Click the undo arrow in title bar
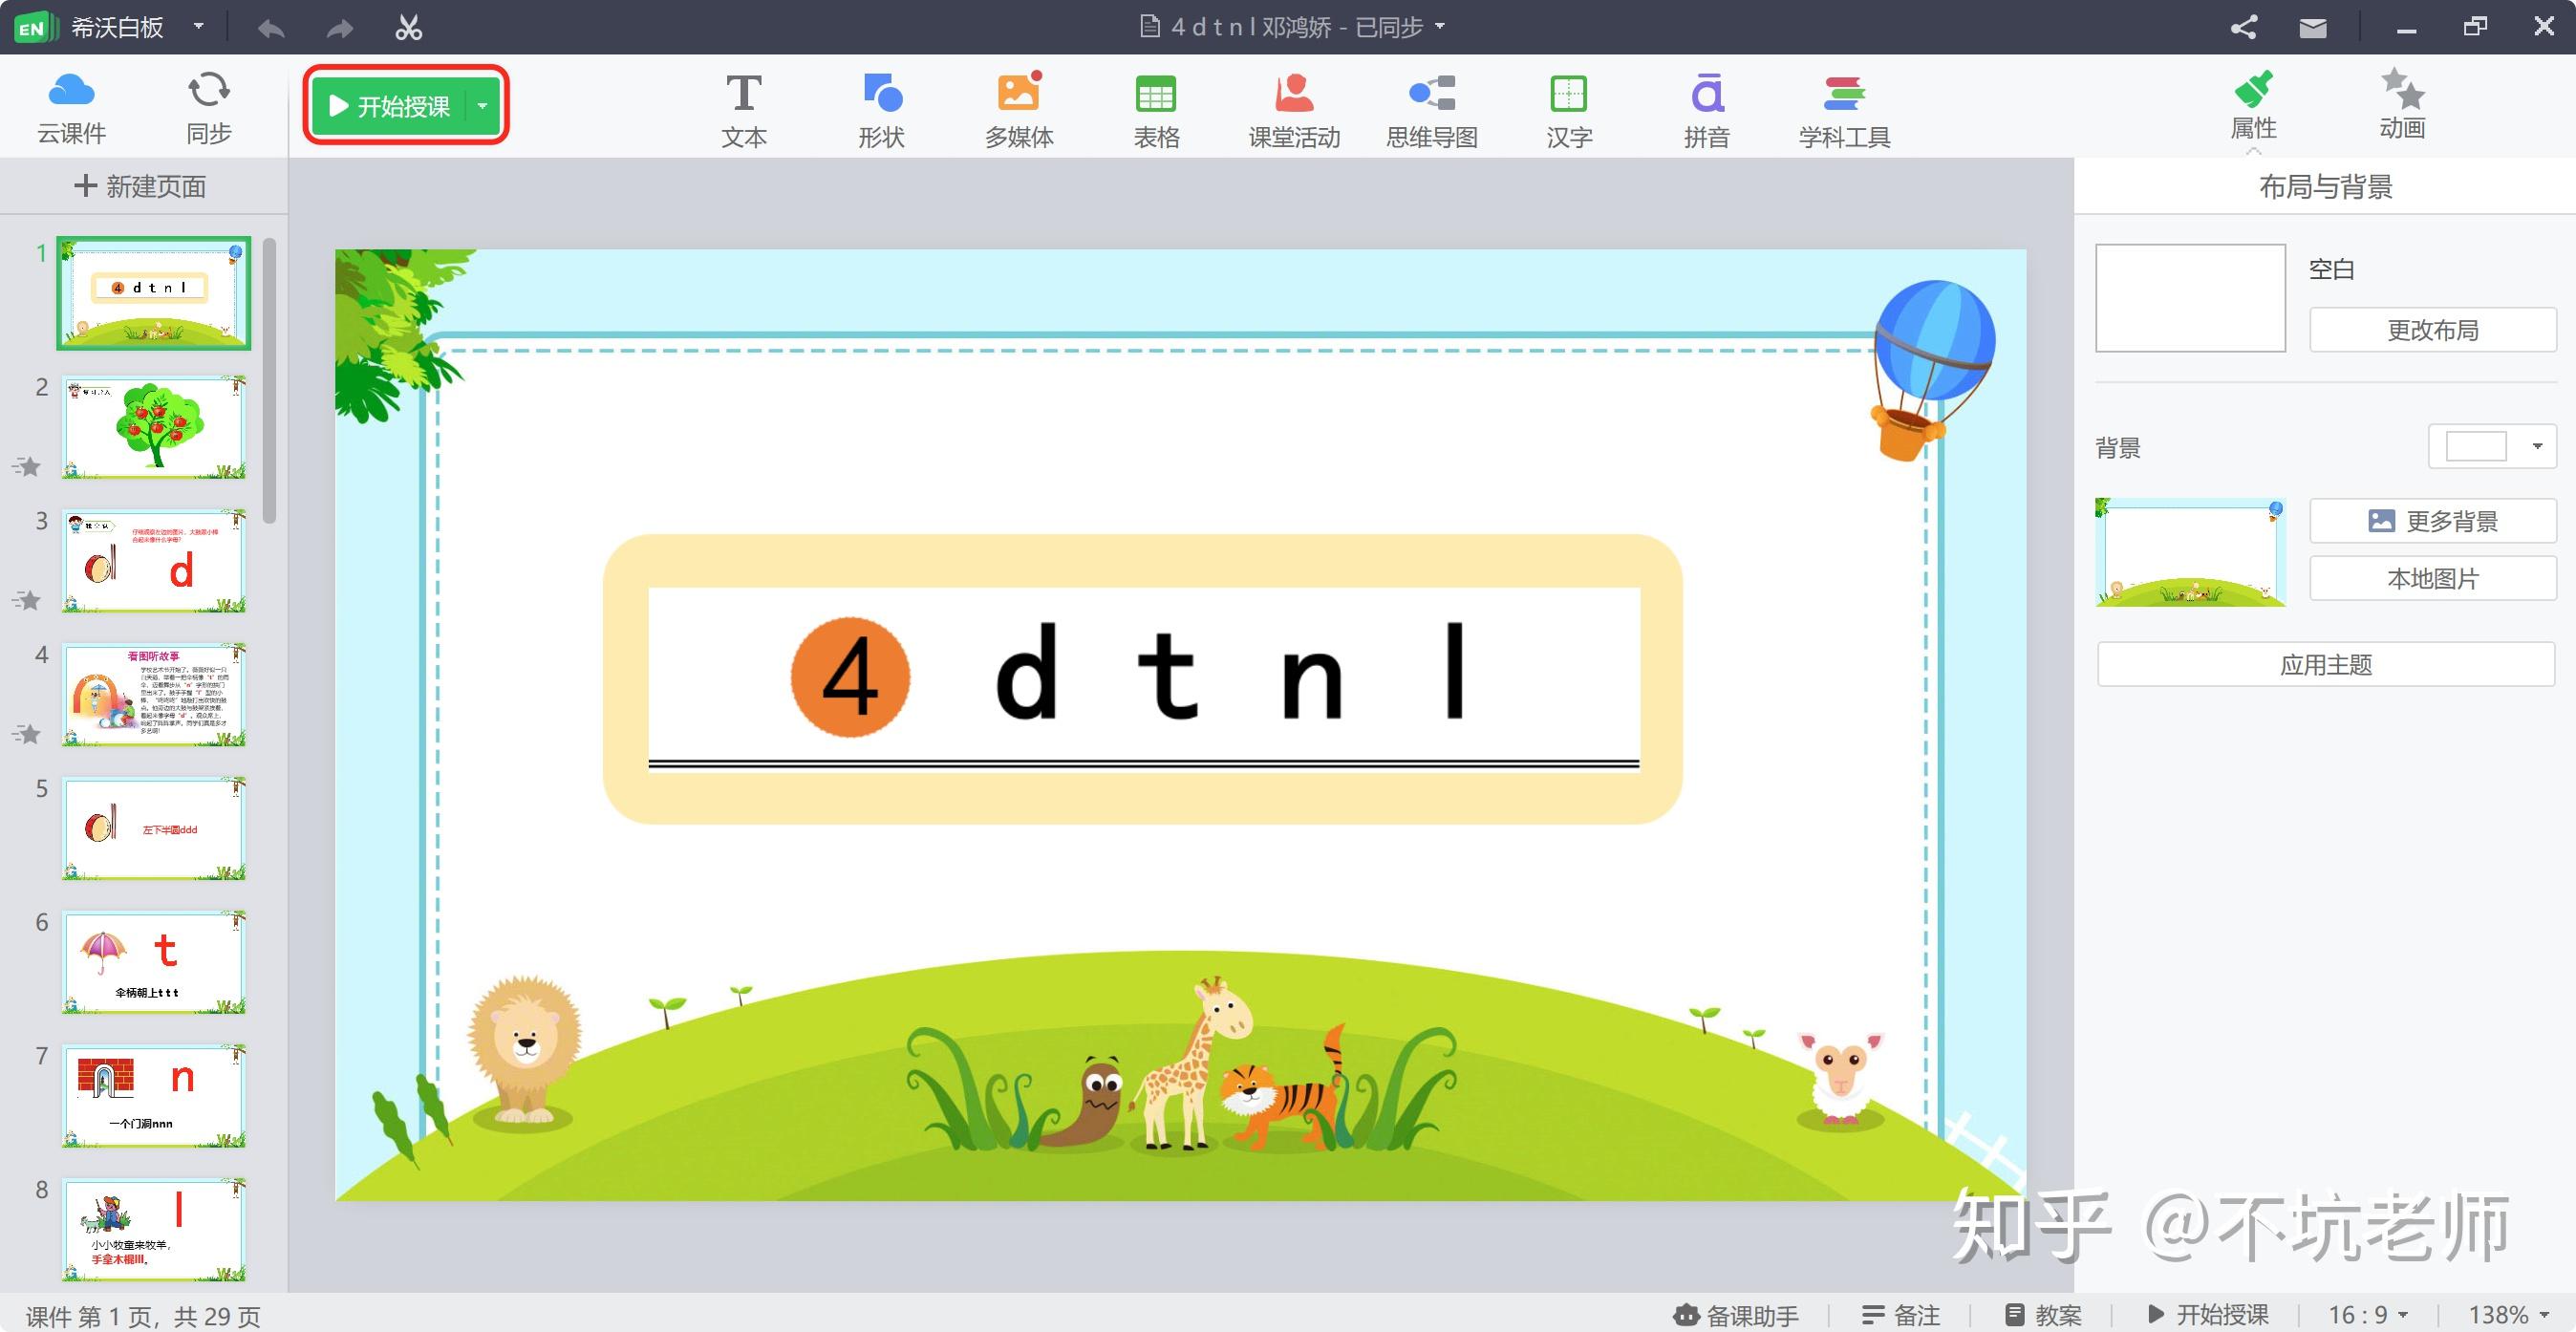 coord(271,28)
